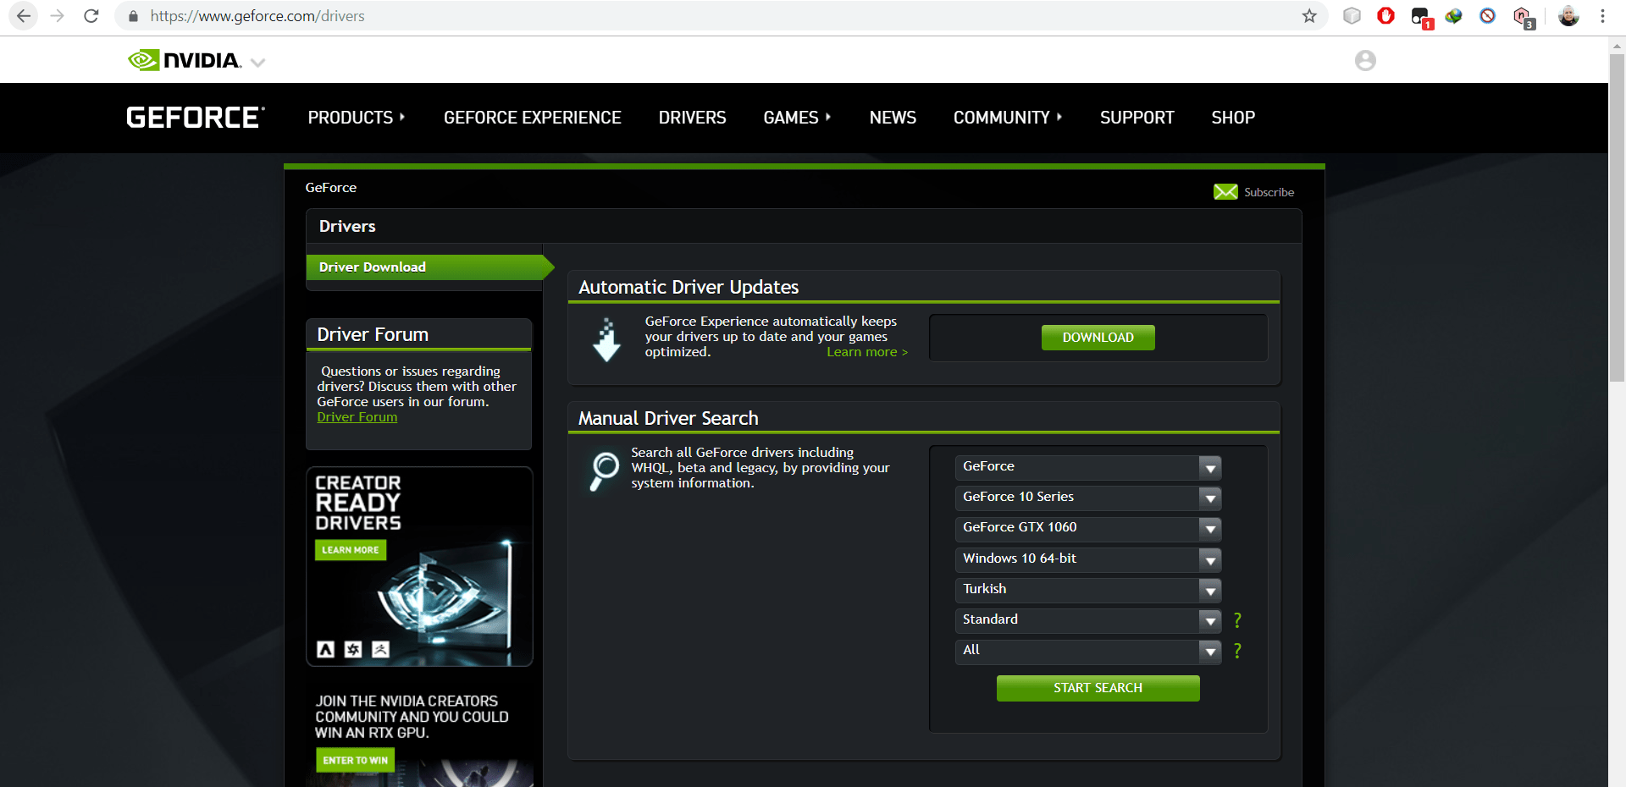This screenshot has width=1626, height=787.
Task: Click the download arrow icon under Automatic Driver Updates
Action: 606,339
